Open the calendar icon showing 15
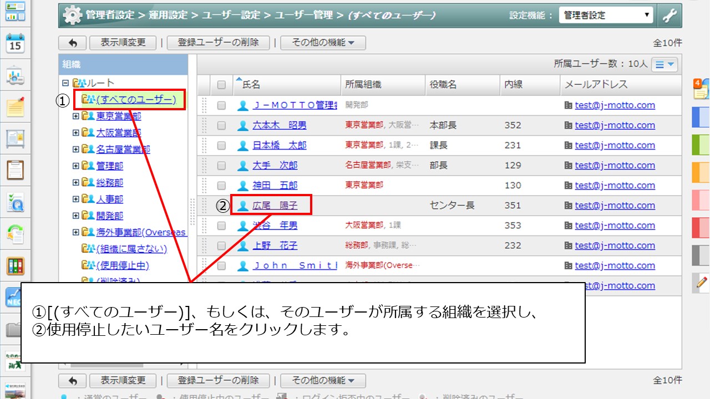710x399 pixels. (x=15, y=43)
